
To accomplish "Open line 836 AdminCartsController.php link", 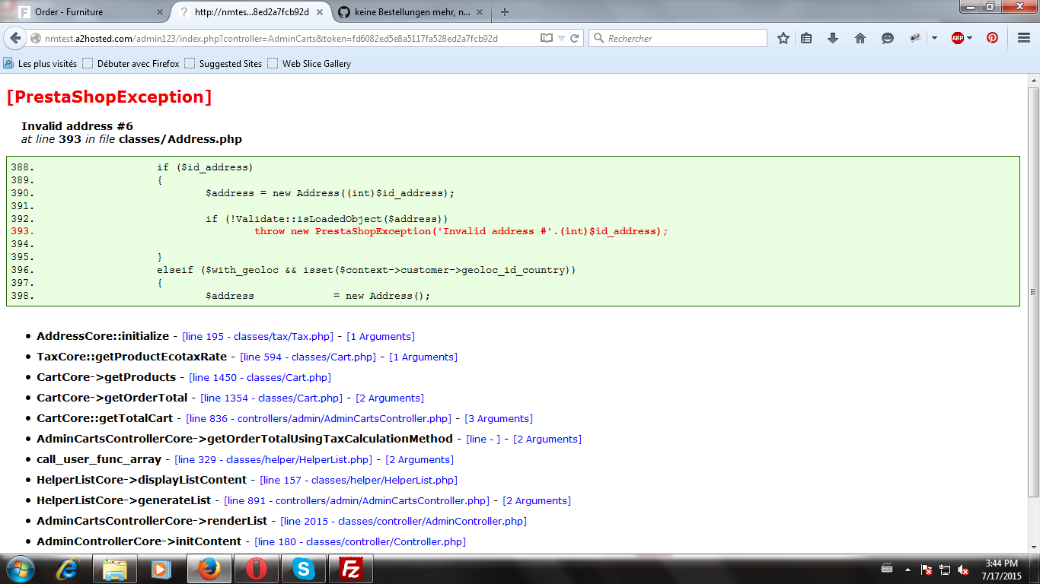I will (320, 418).
